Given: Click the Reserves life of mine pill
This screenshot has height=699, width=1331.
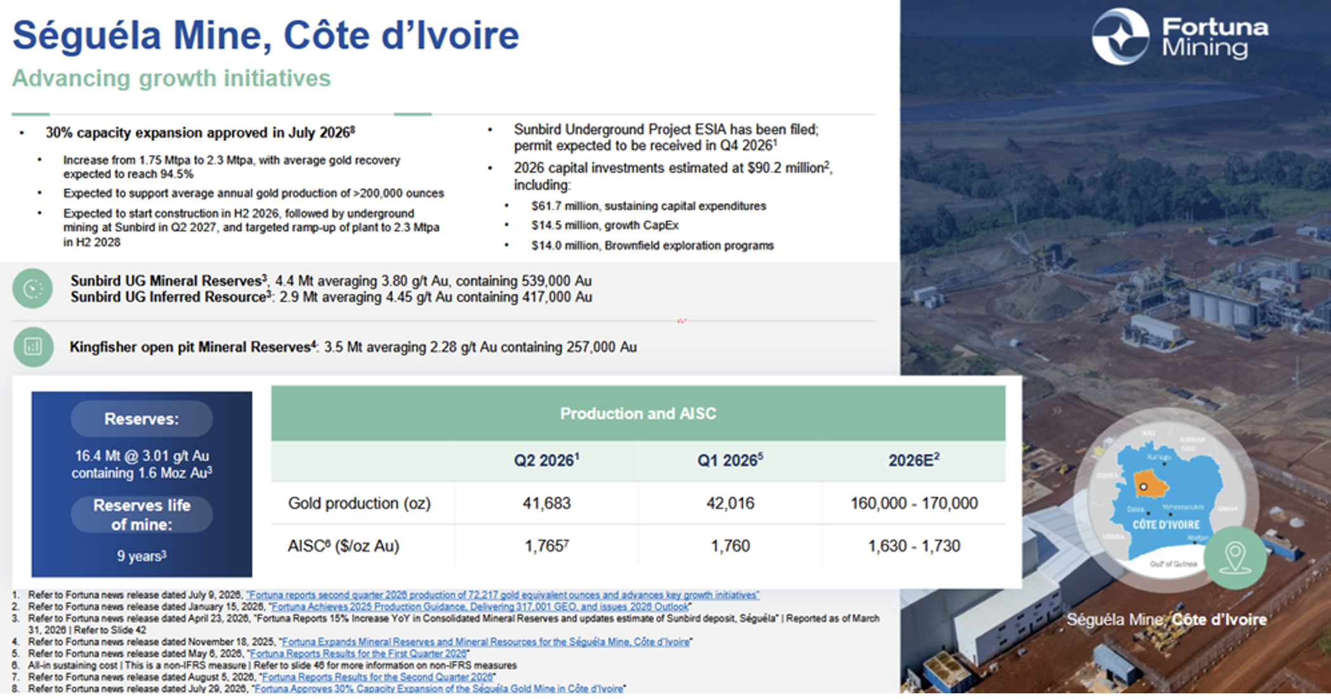Looking at the screenshot, I should [x=141, y=514].
